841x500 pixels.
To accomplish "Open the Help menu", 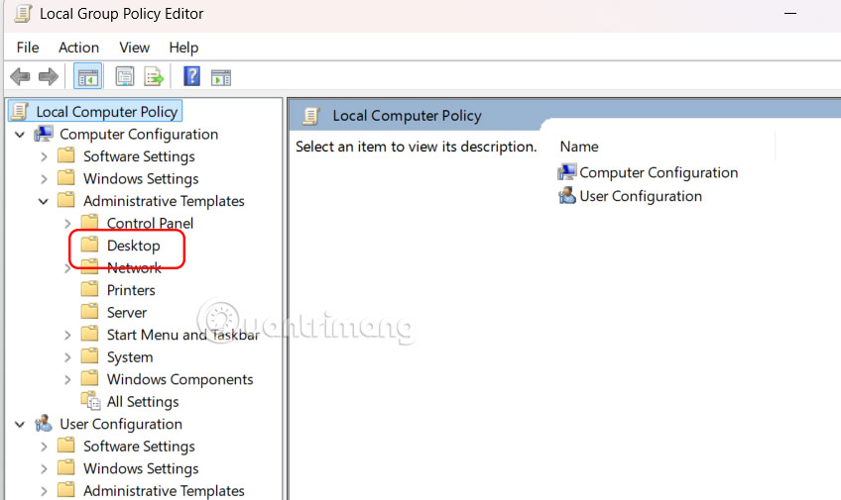I will pyautogui.click(x=183, y=48).
